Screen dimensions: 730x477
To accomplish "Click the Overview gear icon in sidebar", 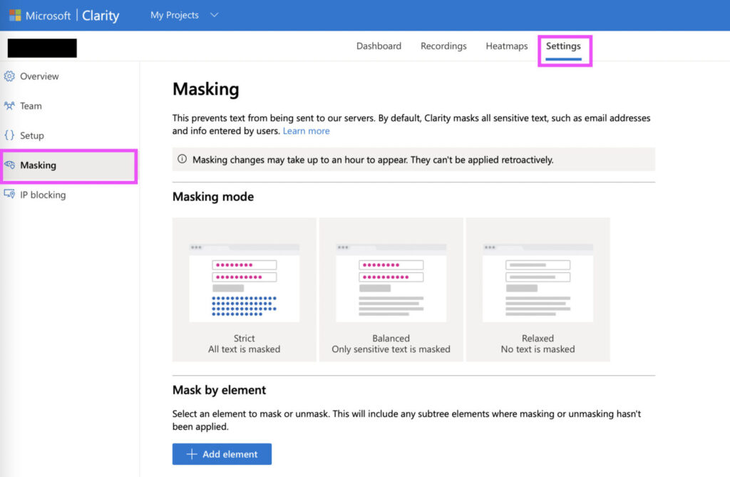I will click(x=9, y=76).
